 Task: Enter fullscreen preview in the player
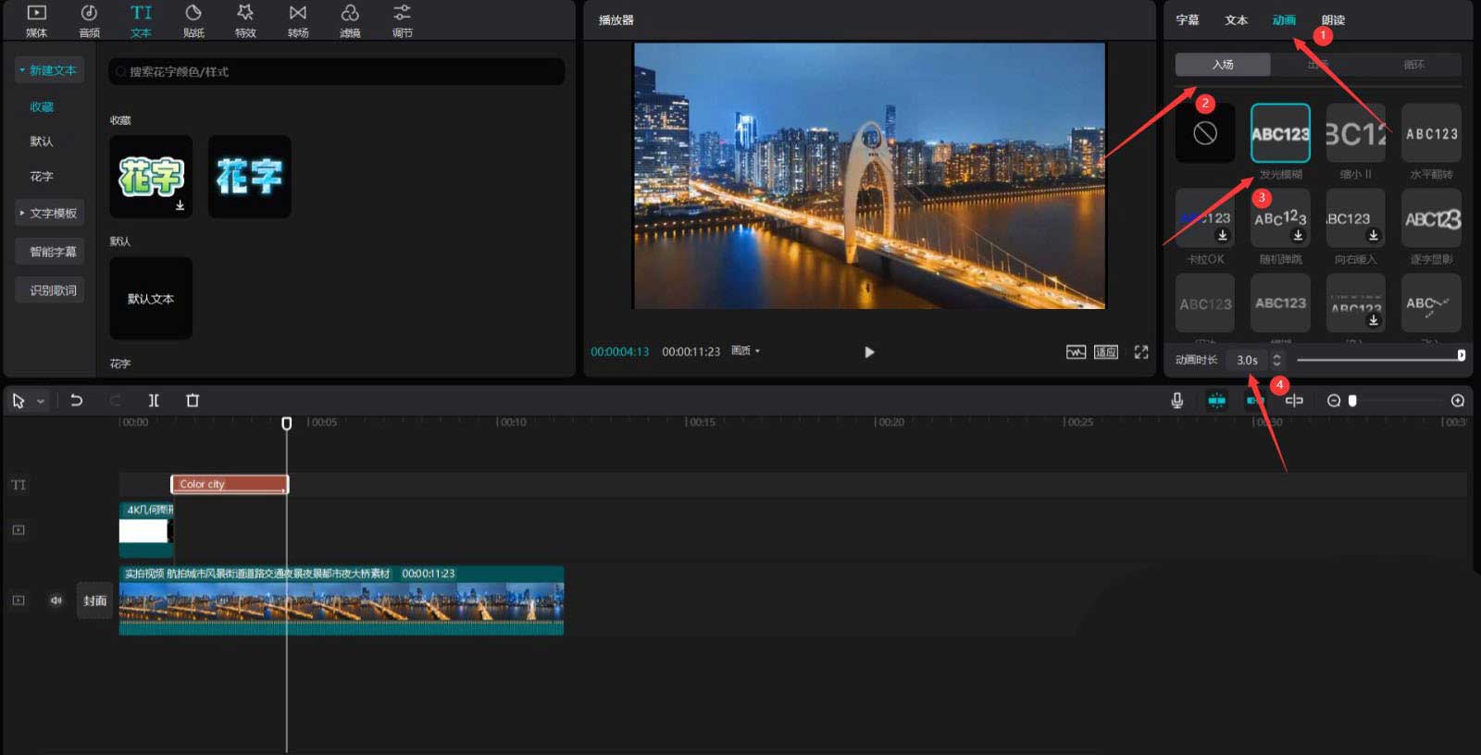click(x=1141, y=353)
